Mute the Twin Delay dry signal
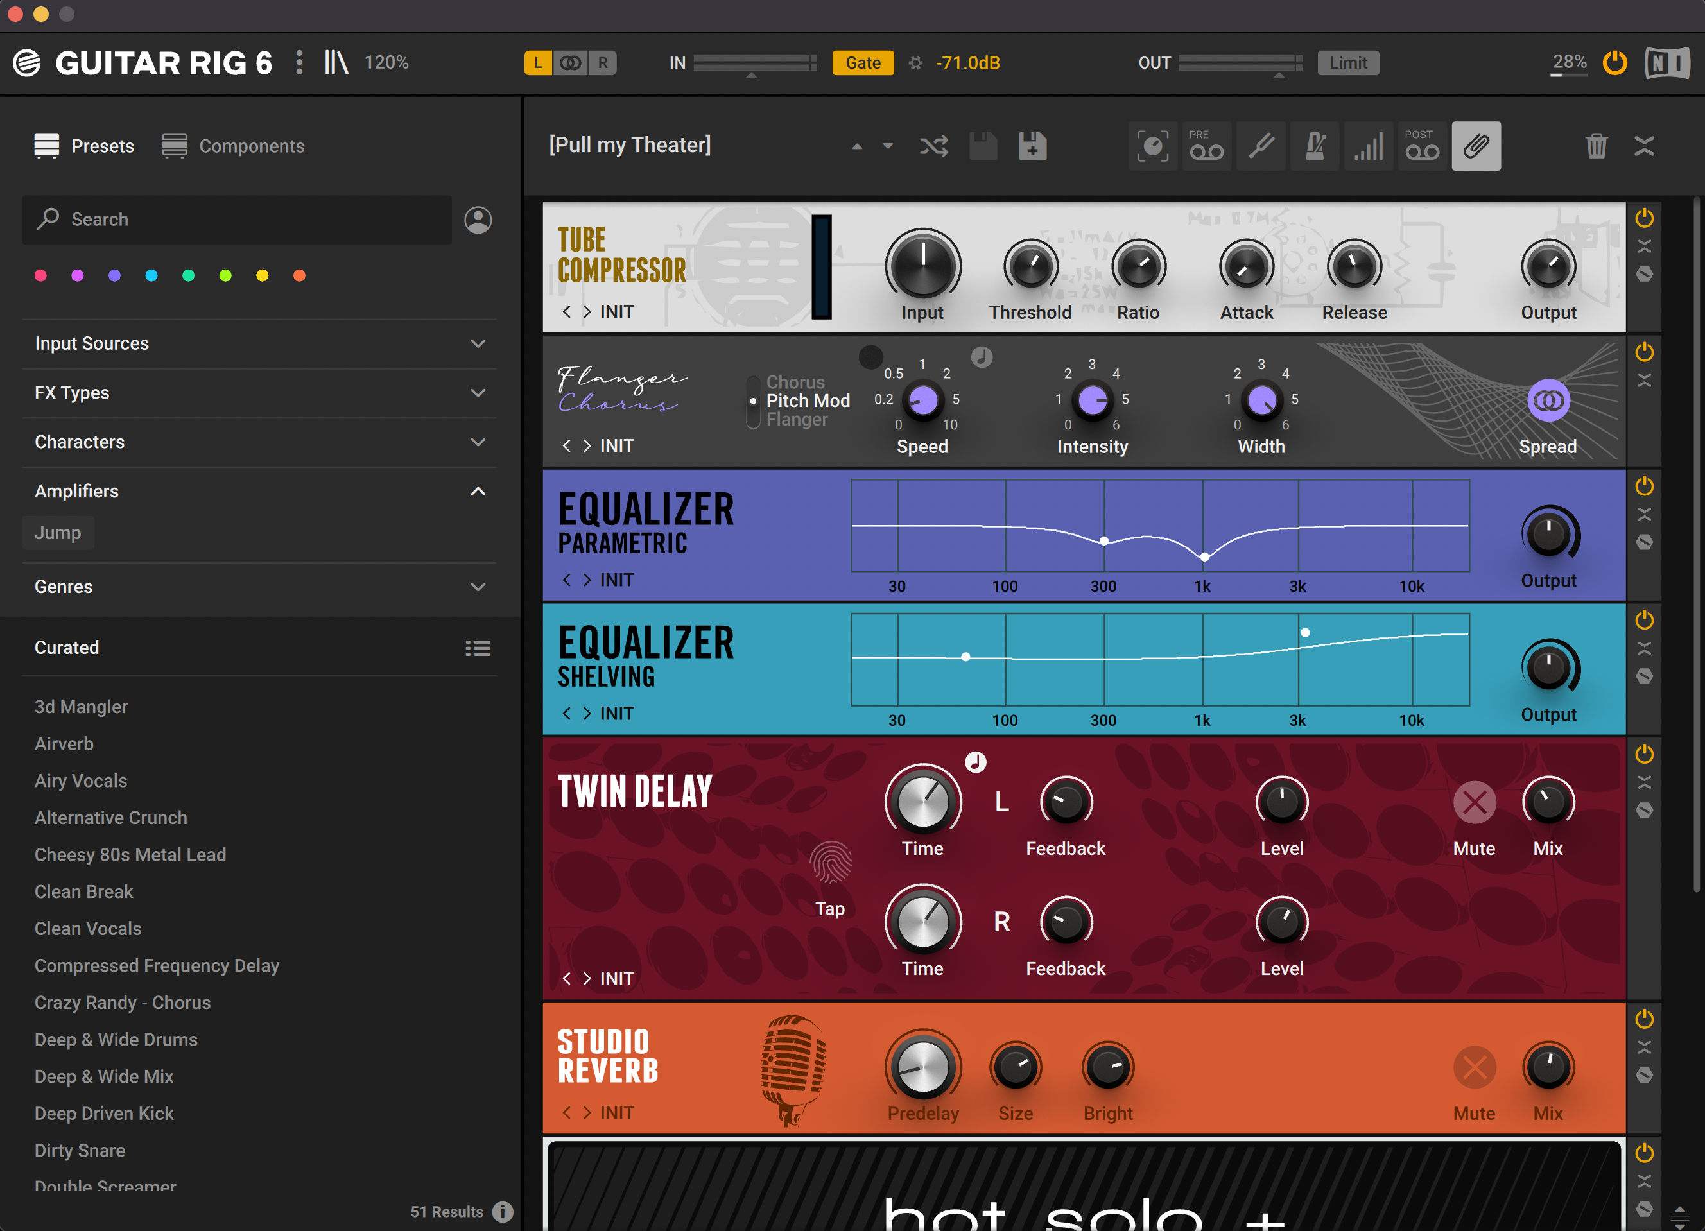1705x1231 pixels. click(x=1474, y=802)
